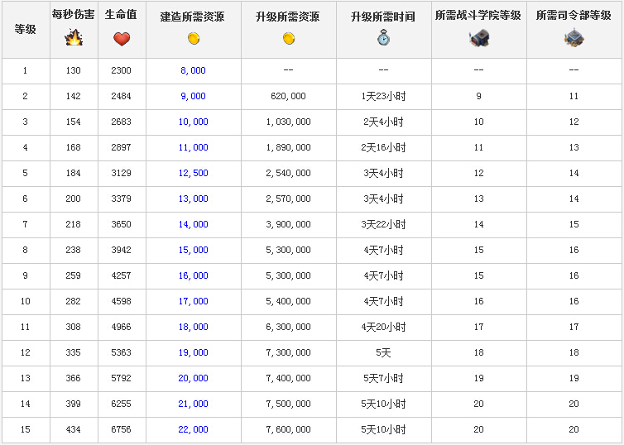Click the 5天 upgrade time cell
This screenshot has width=624, height=445.
tap(383, 352)
